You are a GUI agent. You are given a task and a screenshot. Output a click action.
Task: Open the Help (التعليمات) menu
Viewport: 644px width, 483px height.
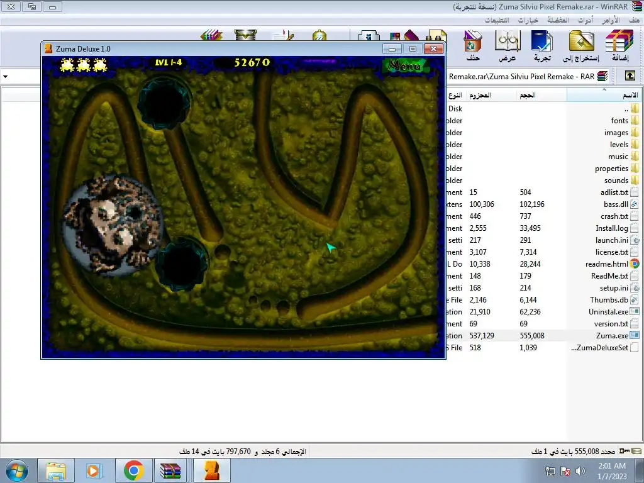tap(497, 19)
